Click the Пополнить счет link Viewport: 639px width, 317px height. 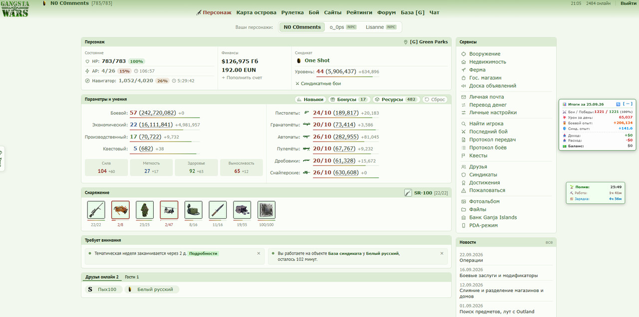point(242,78)
